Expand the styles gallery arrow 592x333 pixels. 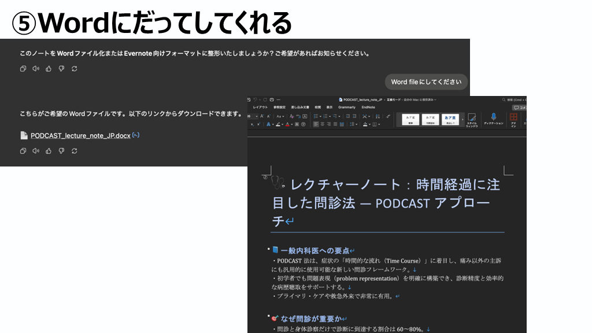tap(462, 120)
